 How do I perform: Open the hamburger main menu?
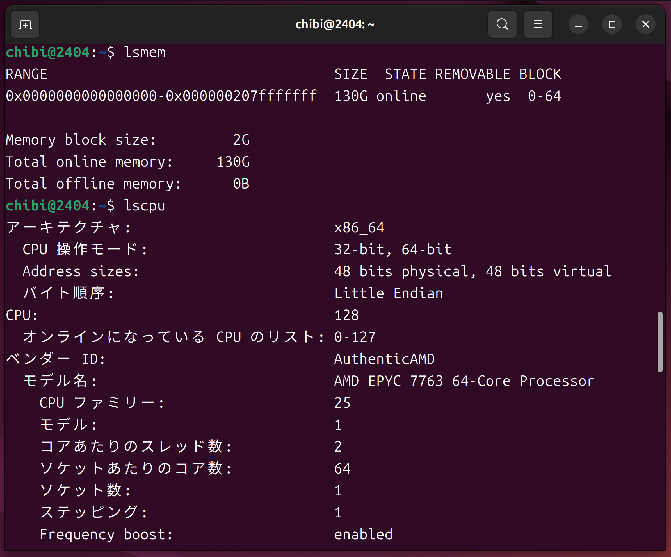[x=537, y=24]
